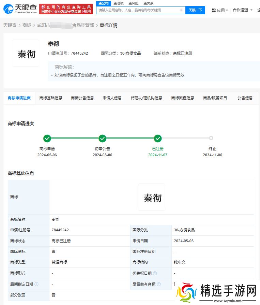Click the 天眼查 logo
260x305 pixels.
pyautogui.click(x=20, y=9)
